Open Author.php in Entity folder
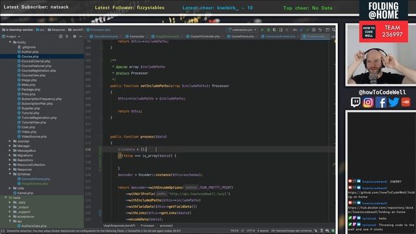 pos(30,52)
